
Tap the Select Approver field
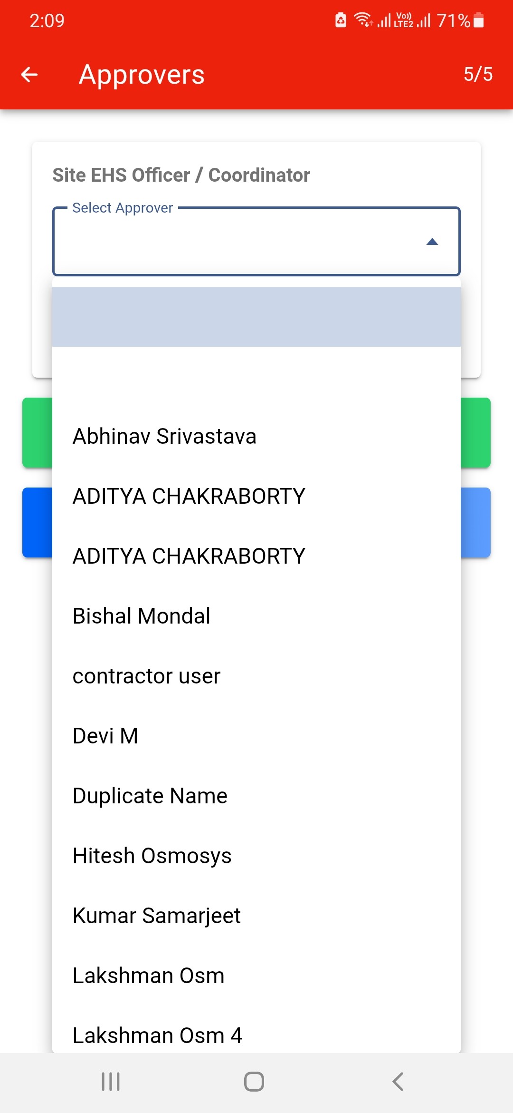point(237,242)
